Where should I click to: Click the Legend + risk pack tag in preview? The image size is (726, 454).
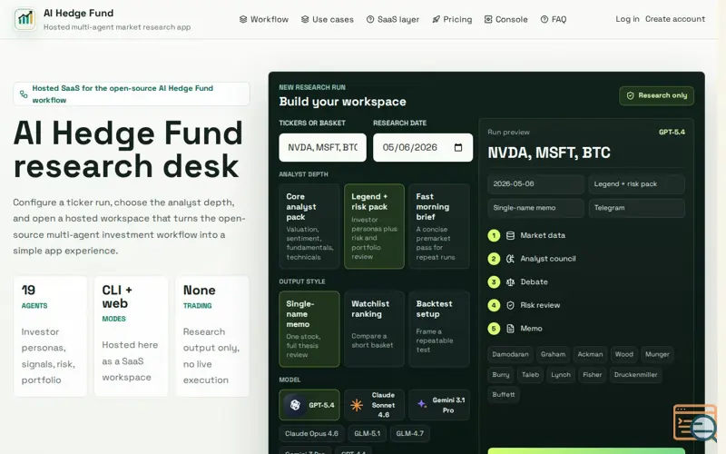(637, 184)
